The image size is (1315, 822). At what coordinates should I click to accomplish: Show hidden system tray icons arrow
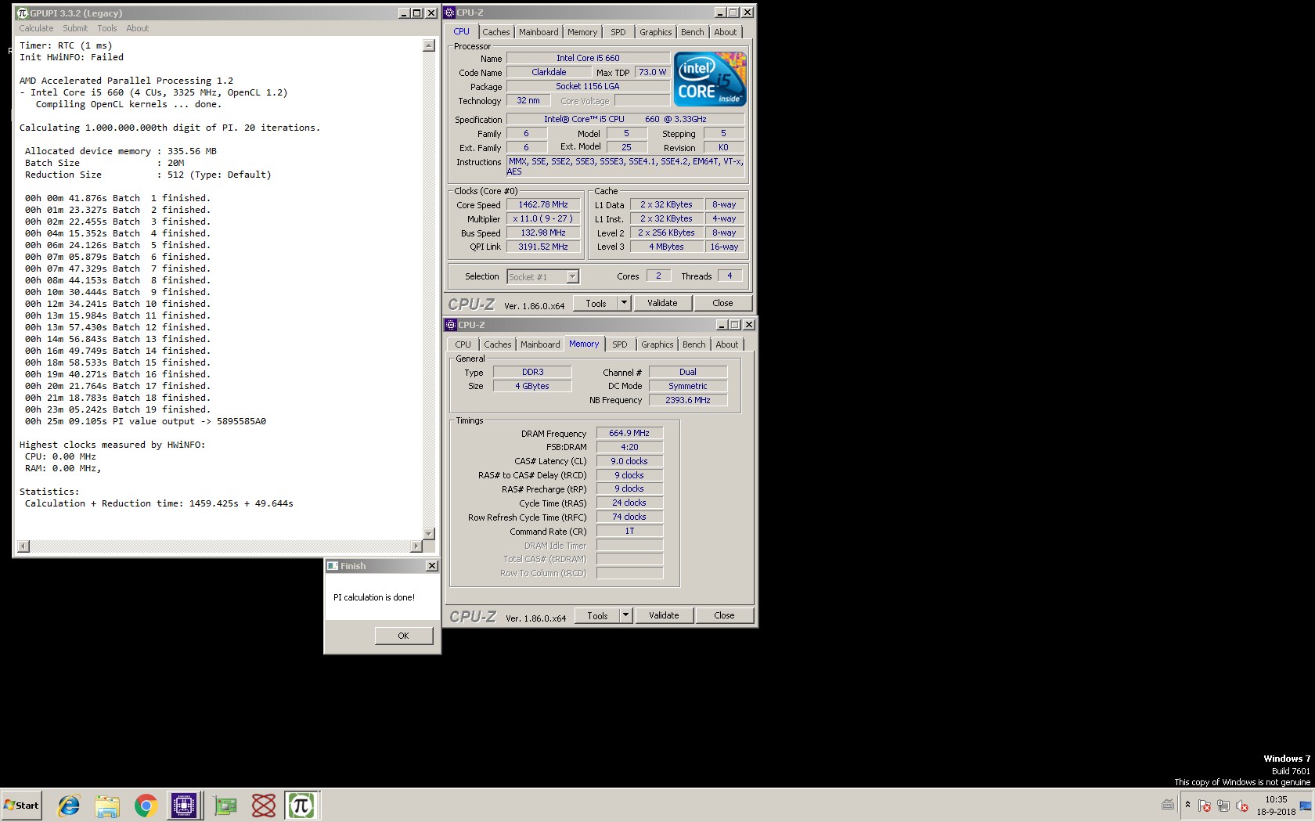[x=1187, y=805]
